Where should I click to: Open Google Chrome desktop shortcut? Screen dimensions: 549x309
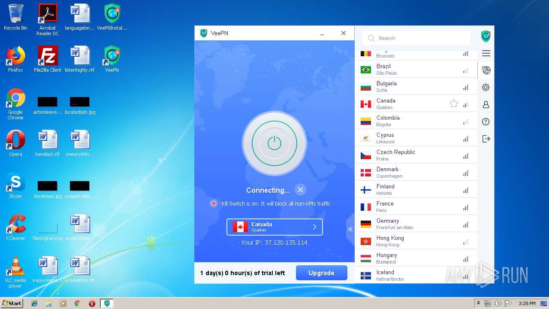tap(15, 104)
